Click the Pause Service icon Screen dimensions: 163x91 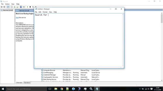(33, 7)
